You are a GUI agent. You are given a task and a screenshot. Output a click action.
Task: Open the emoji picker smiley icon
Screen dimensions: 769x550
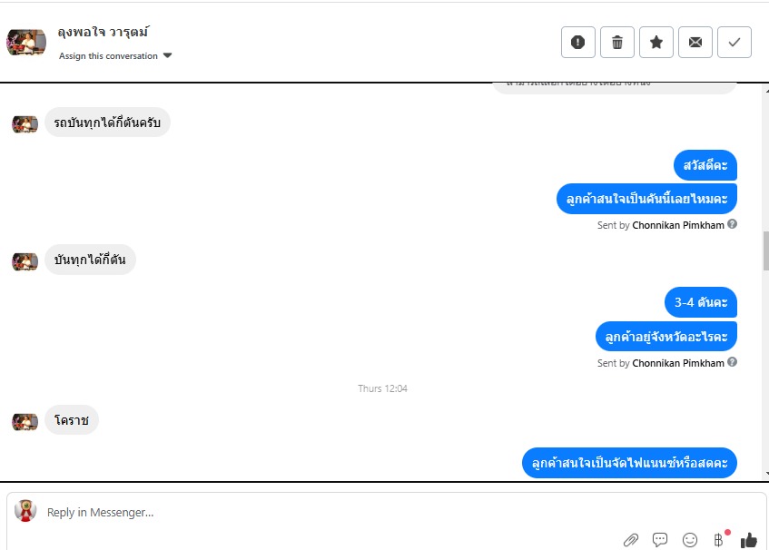click(690, 540)
